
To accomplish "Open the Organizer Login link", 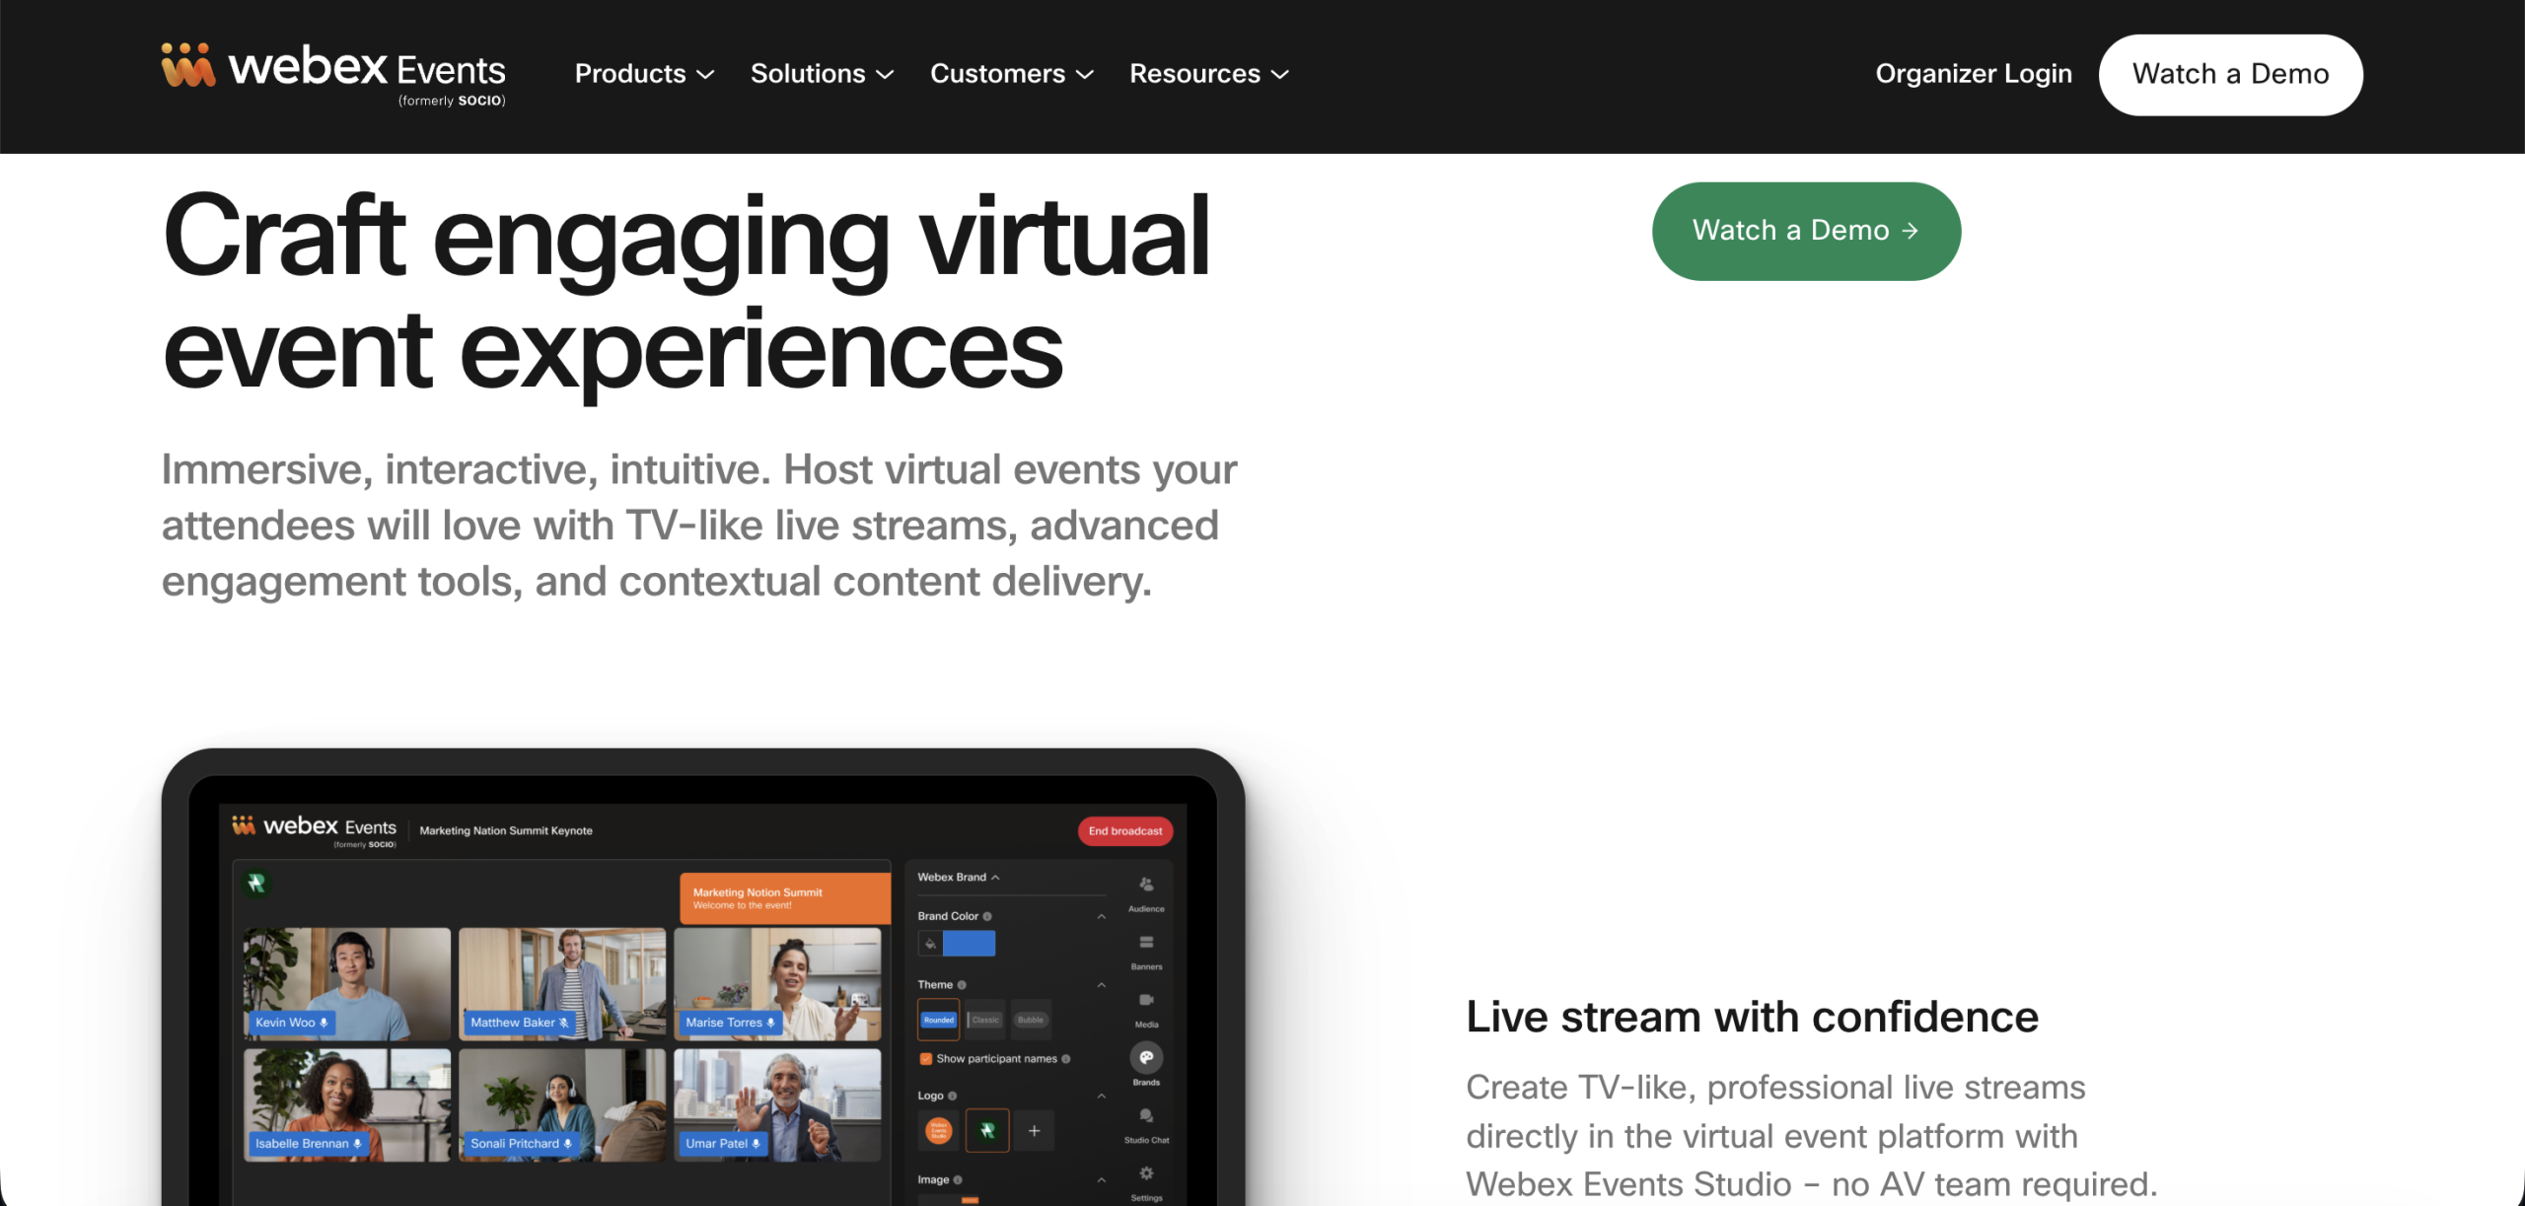I will (x=1974, y=74).
